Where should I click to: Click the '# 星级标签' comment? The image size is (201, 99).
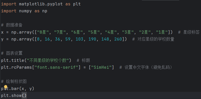pos(189,32)
